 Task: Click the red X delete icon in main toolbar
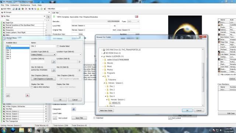(26, 9)
